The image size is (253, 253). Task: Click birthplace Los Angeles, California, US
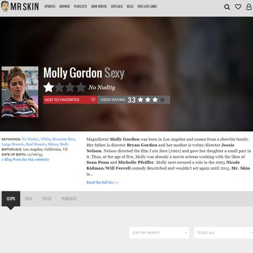tap(45, 150)
